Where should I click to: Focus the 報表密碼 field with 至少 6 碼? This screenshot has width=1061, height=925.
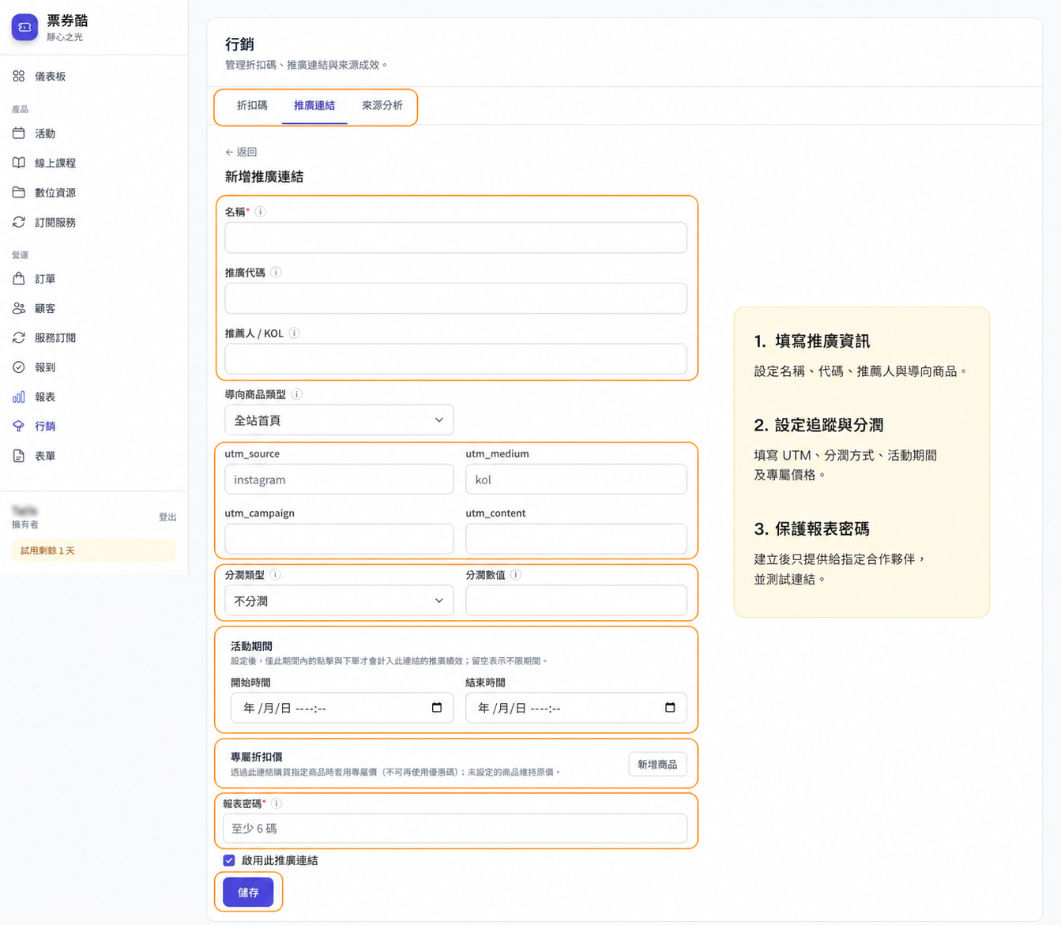pos(455,829)
